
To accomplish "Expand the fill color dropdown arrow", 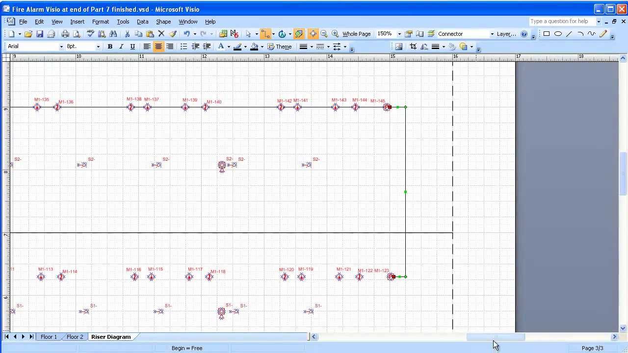I will pos(262,46).
